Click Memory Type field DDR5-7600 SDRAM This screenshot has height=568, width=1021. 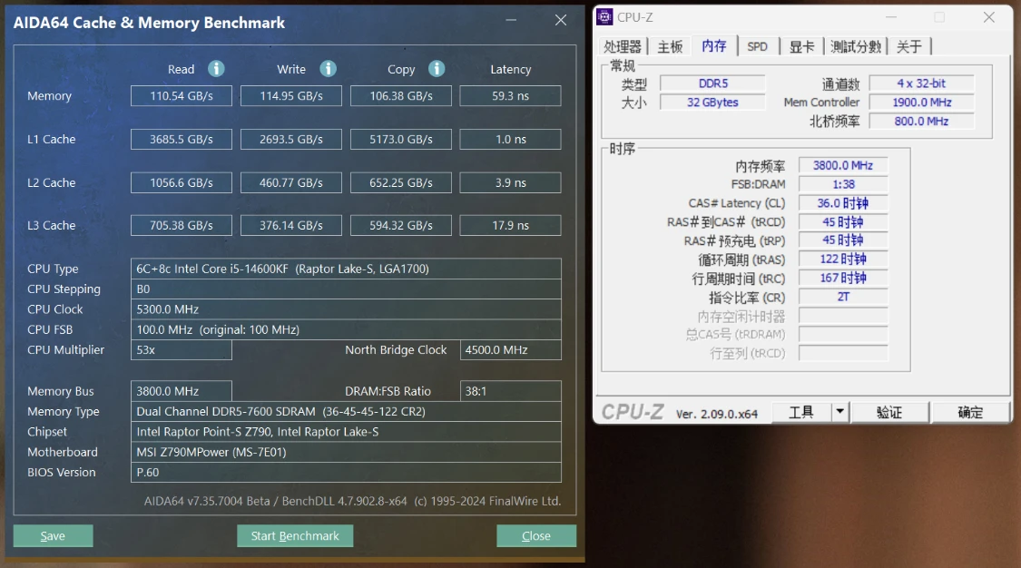pos(346,411)
